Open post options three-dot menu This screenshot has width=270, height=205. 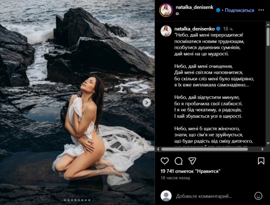(x=261, y=10)
